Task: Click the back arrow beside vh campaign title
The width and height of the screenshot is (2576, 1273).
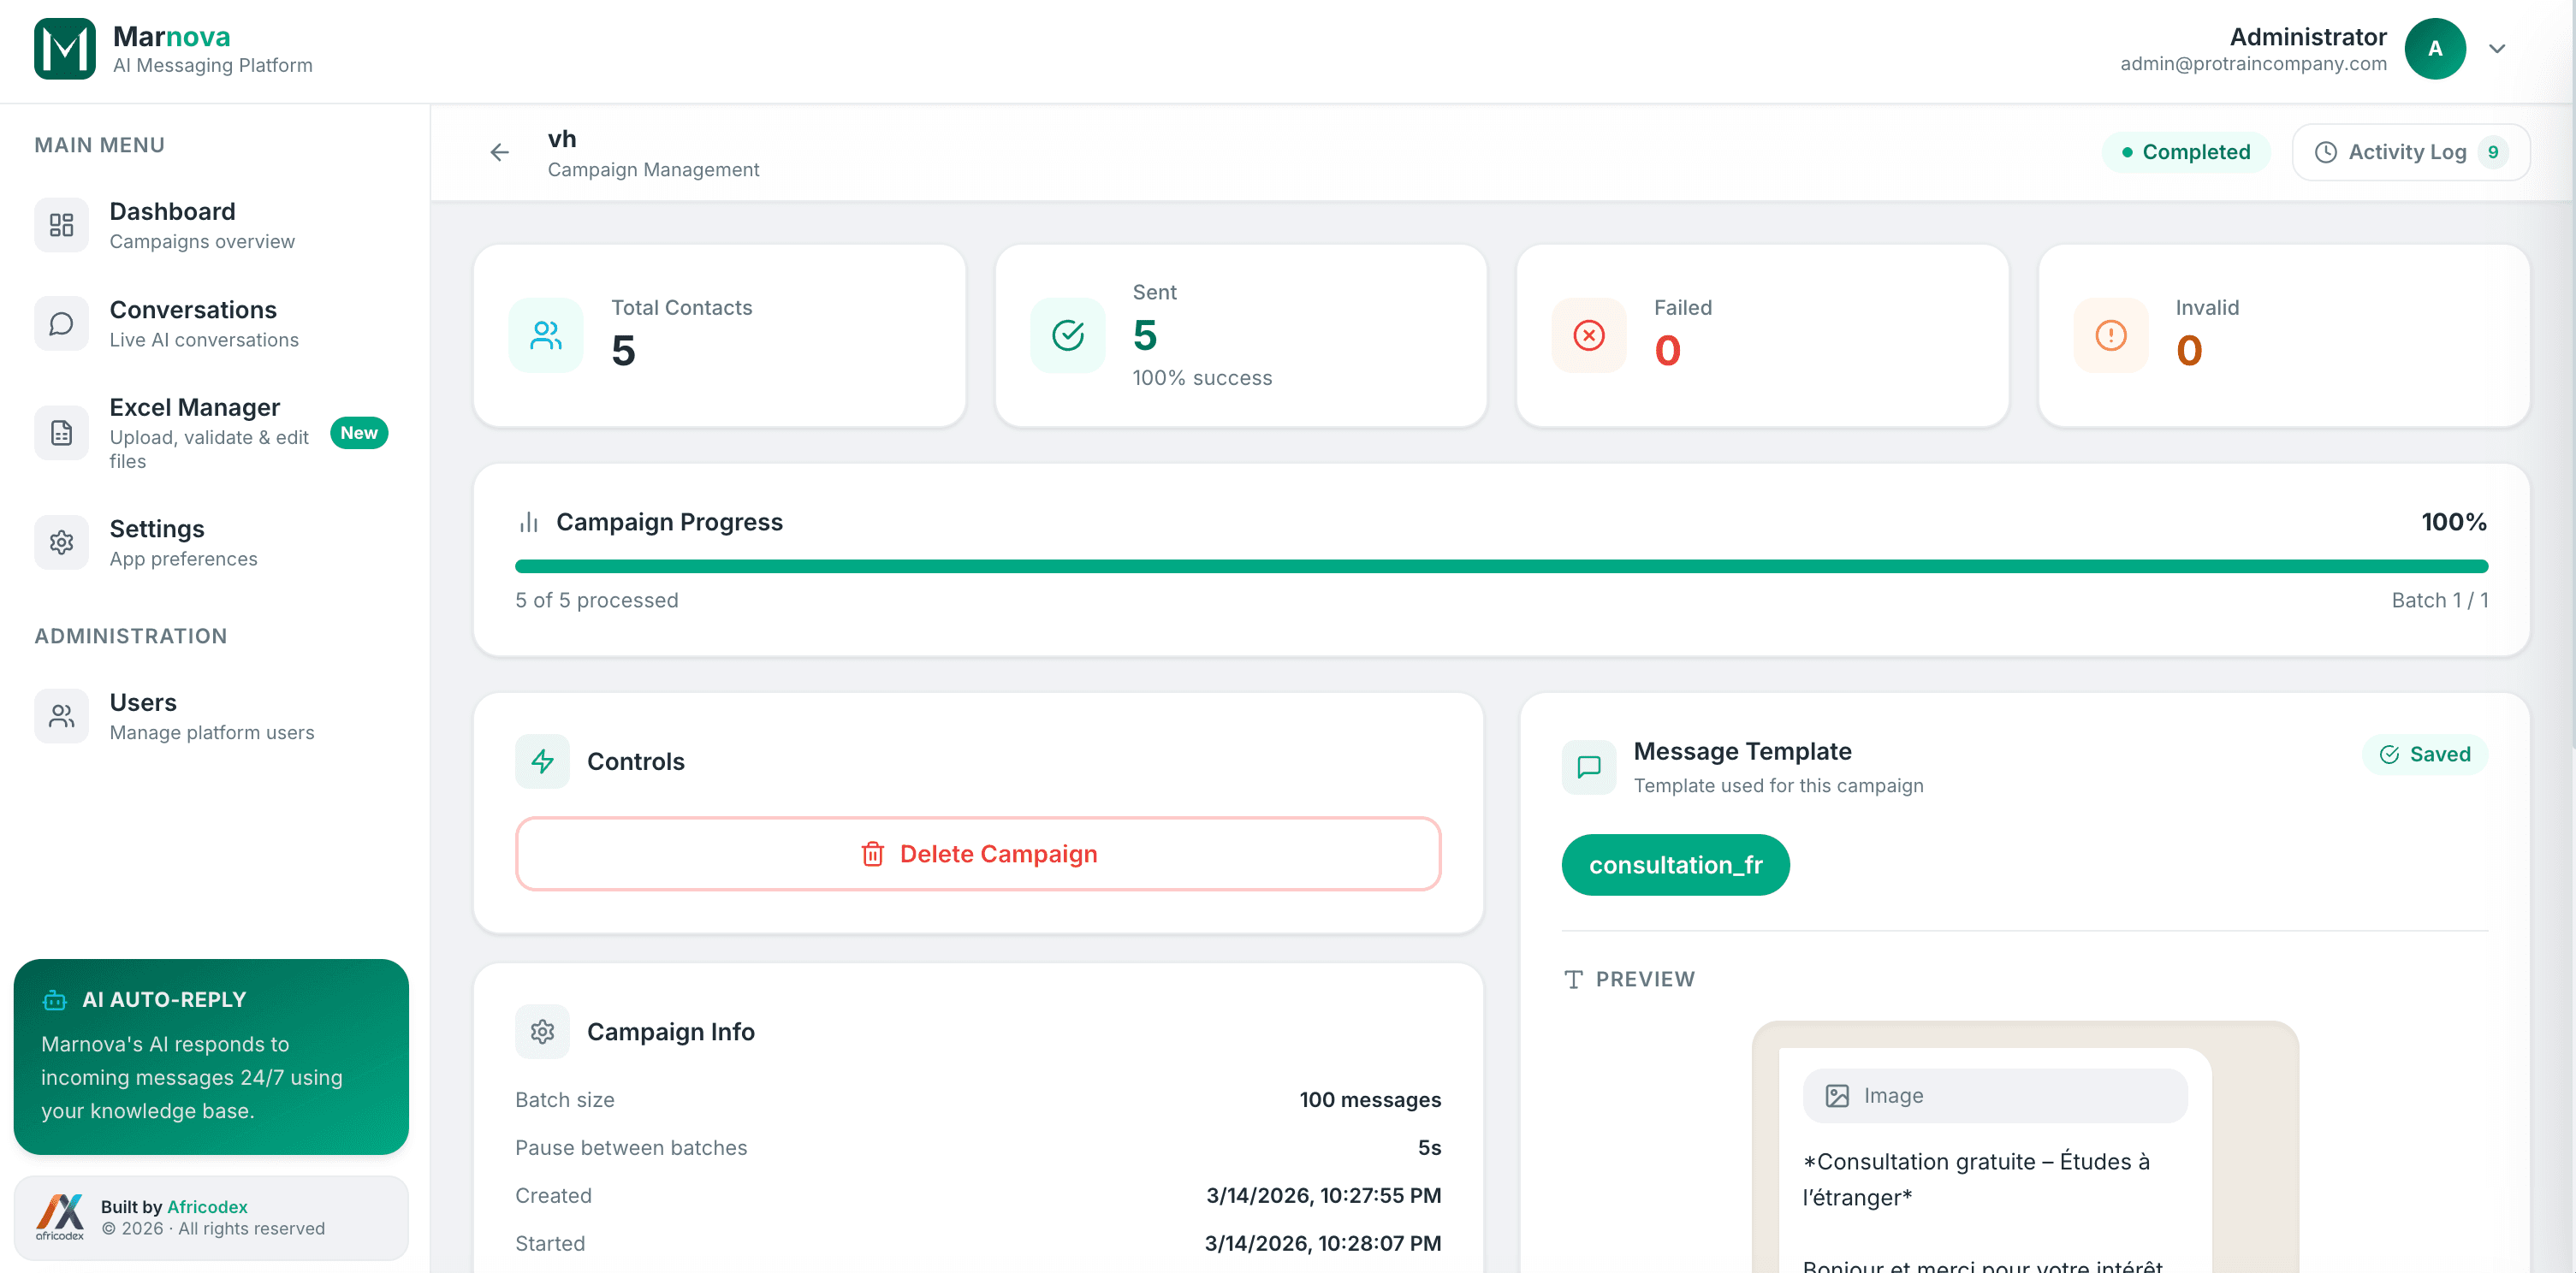Action: pos(499,152)
